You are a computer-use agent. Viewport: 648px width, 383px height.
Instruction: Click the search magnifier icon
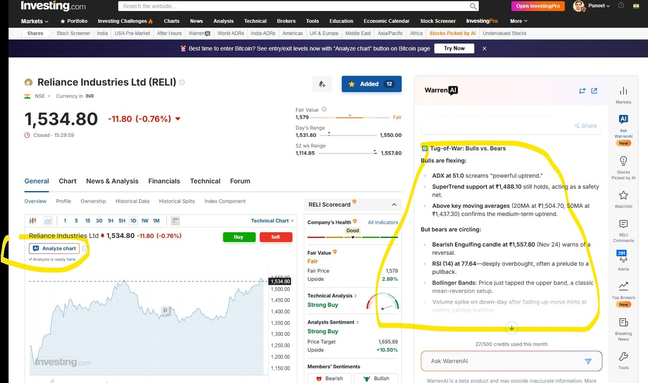click(473, 6)
